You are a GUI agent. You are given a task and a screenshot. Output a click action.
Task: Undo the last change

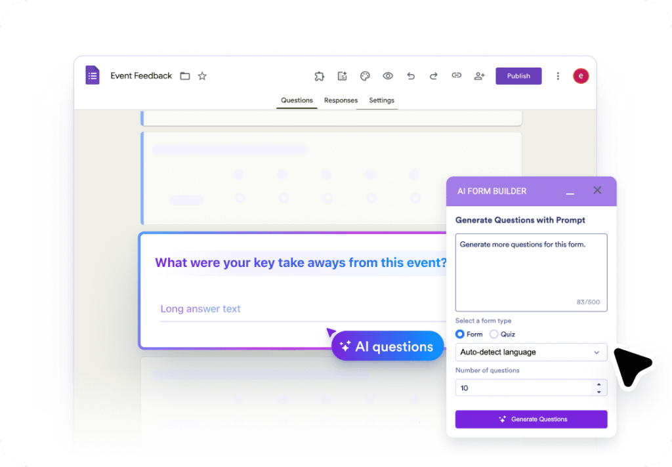click(411, 75)
